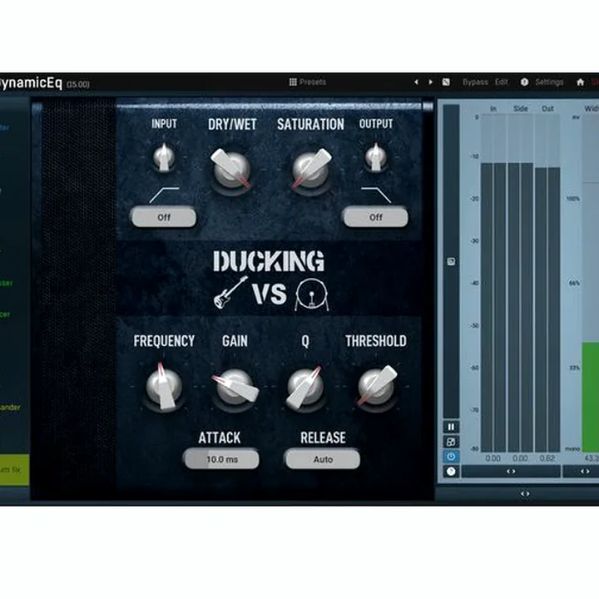Viewport: 599px width, 599px height.
Task: Click the In meter value 0.00
Action: click(x=493, y=458)
